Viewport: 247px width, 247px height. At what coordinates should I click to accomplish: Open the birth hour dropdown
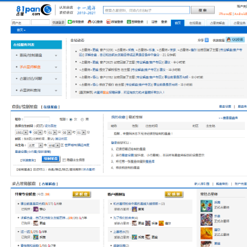click(x=67, y=132)
